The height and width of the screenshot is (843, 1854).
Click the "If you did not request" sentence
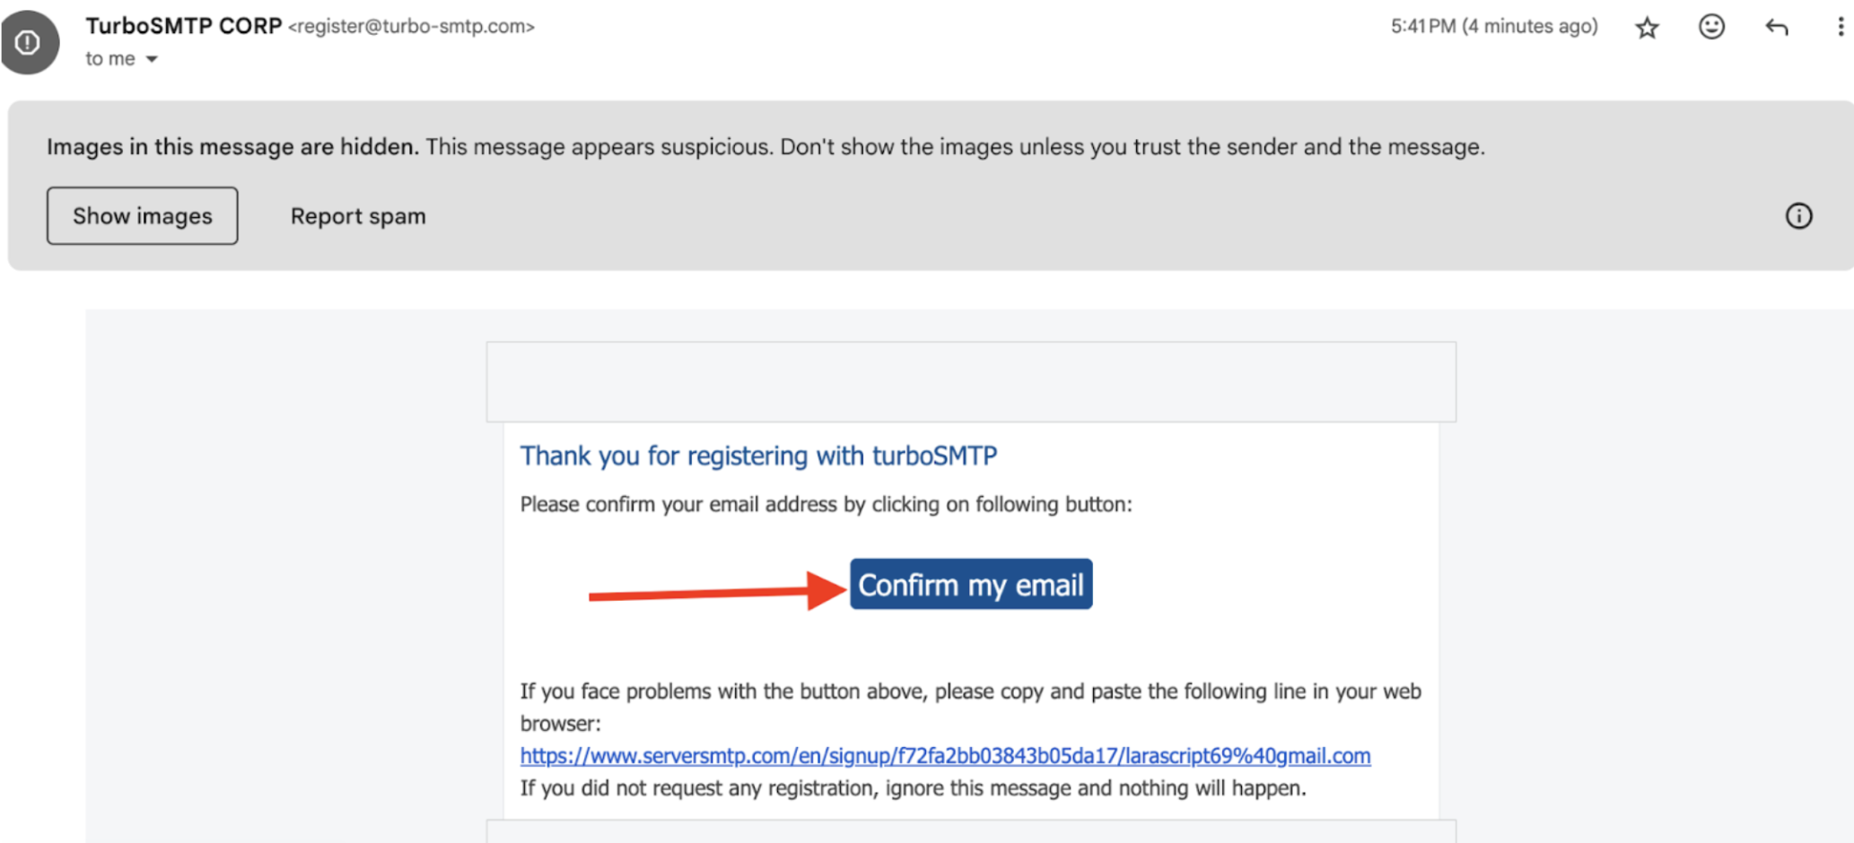913,788
